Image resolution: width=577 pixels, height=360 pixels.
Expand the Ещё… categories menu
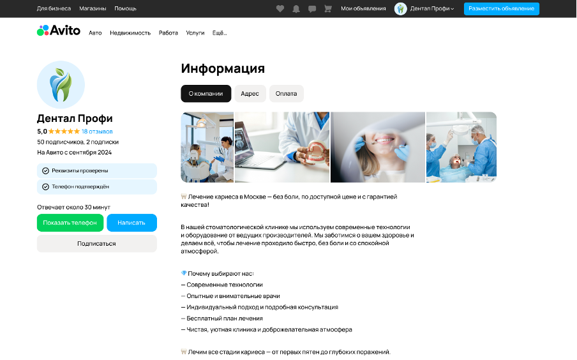click(x=220, y=33)
